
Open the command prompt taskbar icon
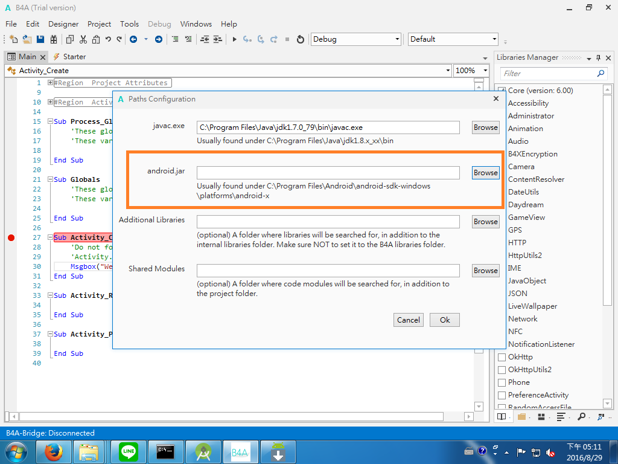tap(165, 452)
